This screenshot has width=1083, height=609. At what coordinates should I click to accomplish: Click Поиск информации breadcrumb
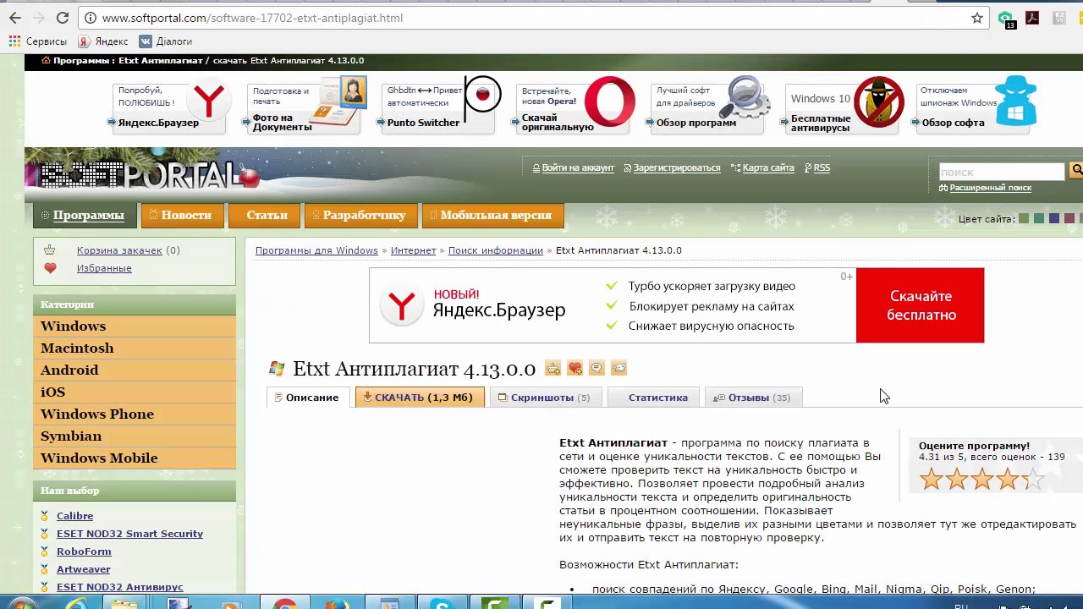click(x=496, y=250)
